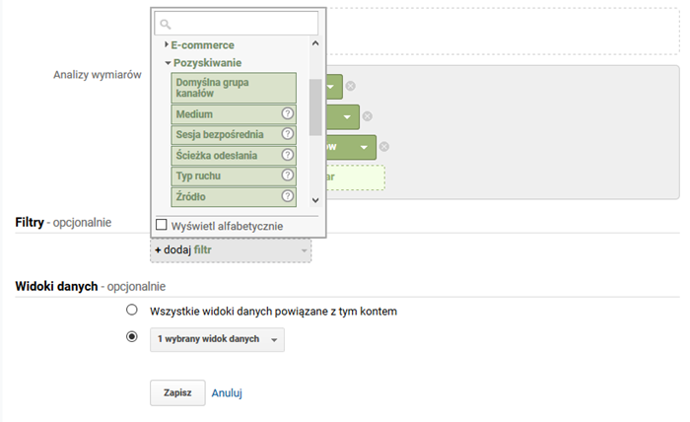Screen dimensions: 690x422
Task: Select the '1 wybrany widok danych' radio button
Action: coord(132,337)
